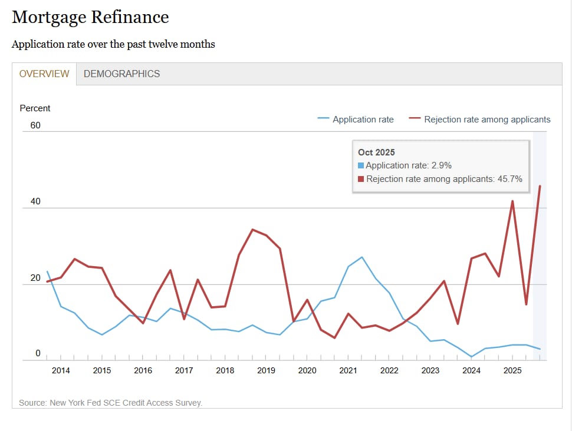Click the 2025 label on the x-axis

(512, 370)
